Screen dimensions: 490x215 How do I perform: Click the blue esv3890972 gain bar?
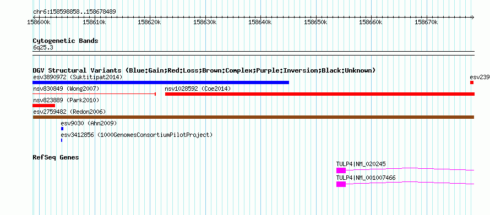161,82
